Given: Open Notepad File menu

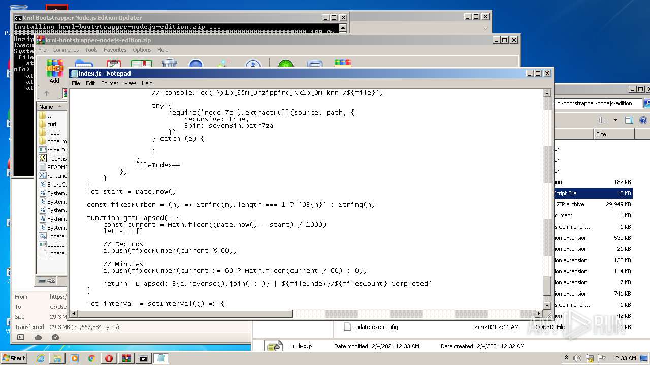Looking at the screenshot, I should 76,83.
